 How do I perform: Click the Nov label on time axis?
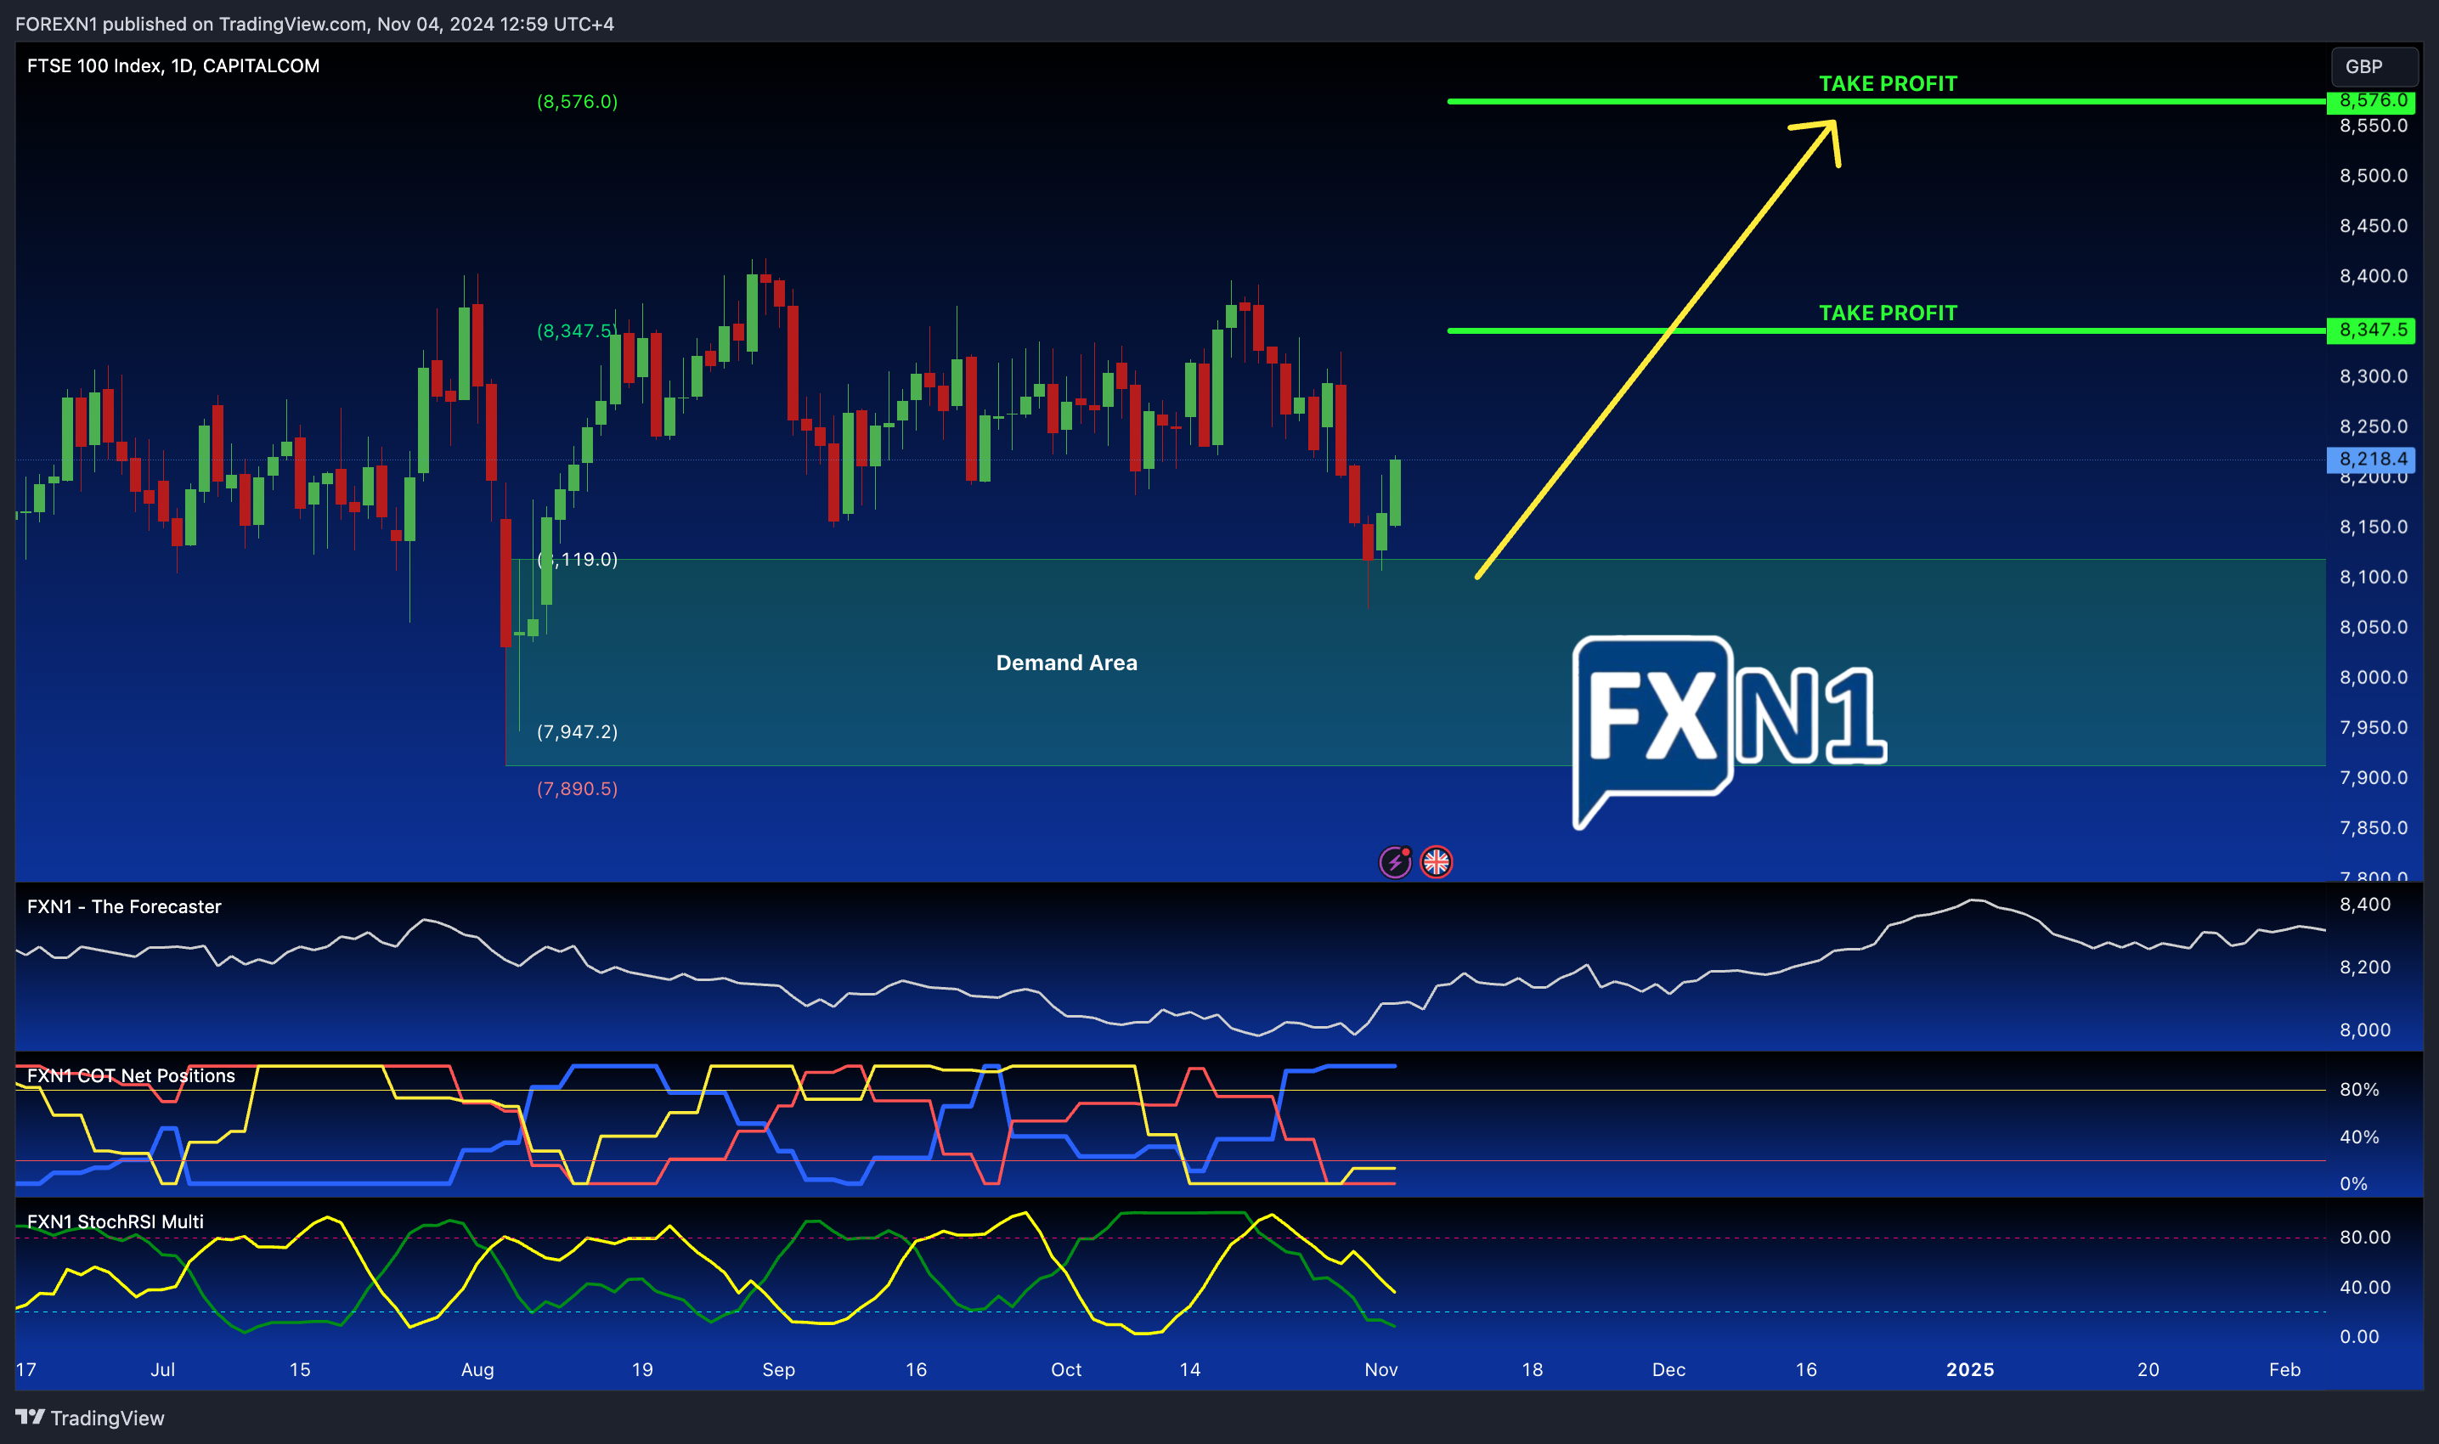coord(1380,1369)
